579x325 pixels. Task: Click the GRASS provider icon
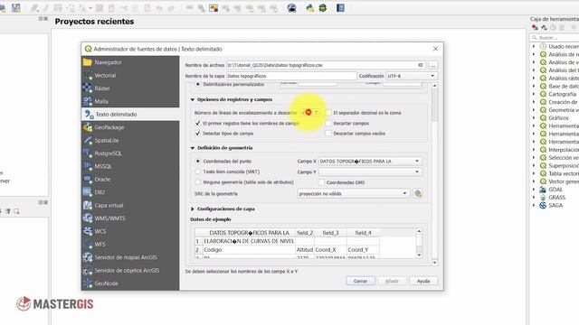[543, 198]
